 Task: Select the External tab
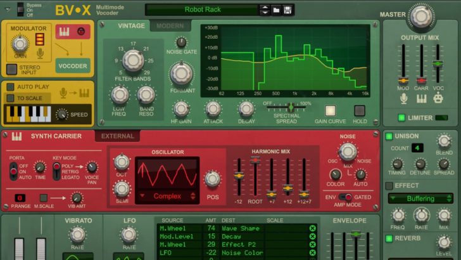point(117,136)
